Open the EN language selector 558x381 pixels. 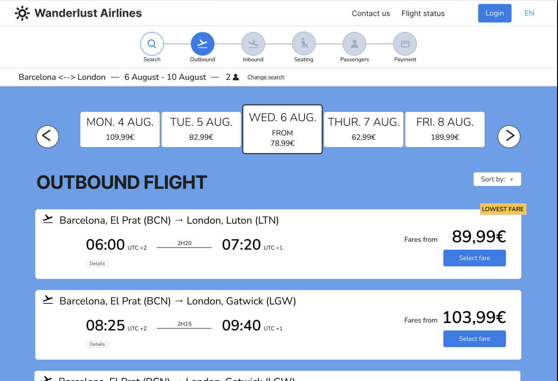click(x=529, y=13)
